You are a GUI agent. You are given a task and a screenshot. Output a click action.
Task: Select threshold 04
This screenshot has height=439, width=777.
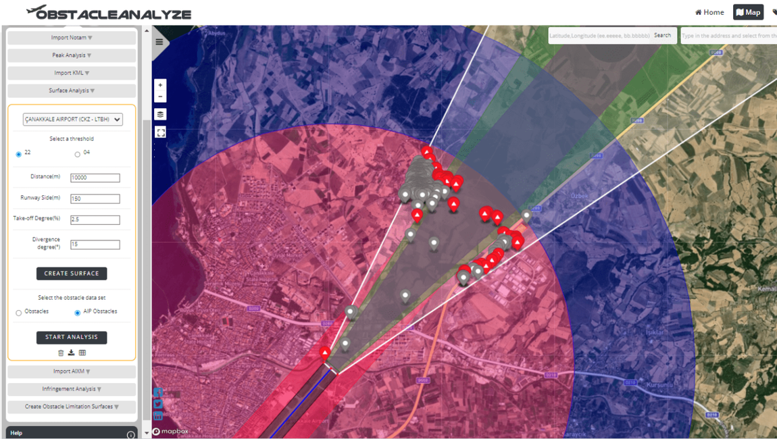point(77,155)
